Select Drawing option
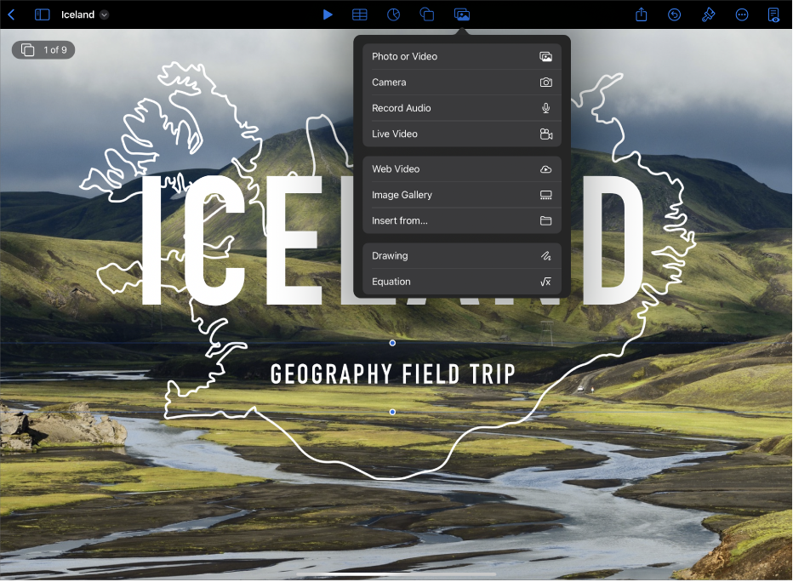793x582 pixels. (x=462, y=256)
